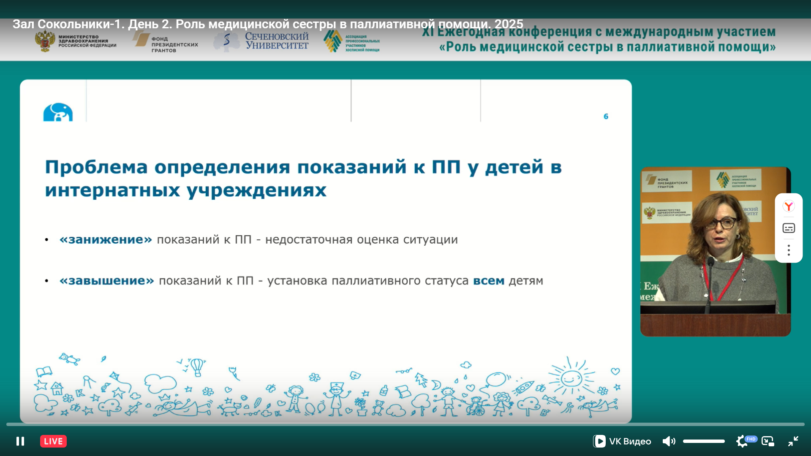Exit fullscreen mode
The height and width of the screenshot is (456, 811).
793,441
